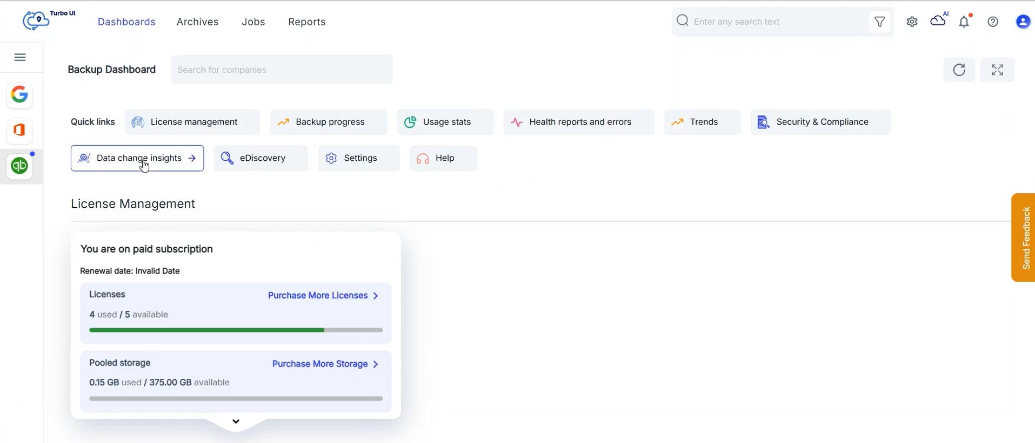Toggle fullscreen view of dashboard
The width and height of the screenshot is (1035, 443).
point(997,70)
